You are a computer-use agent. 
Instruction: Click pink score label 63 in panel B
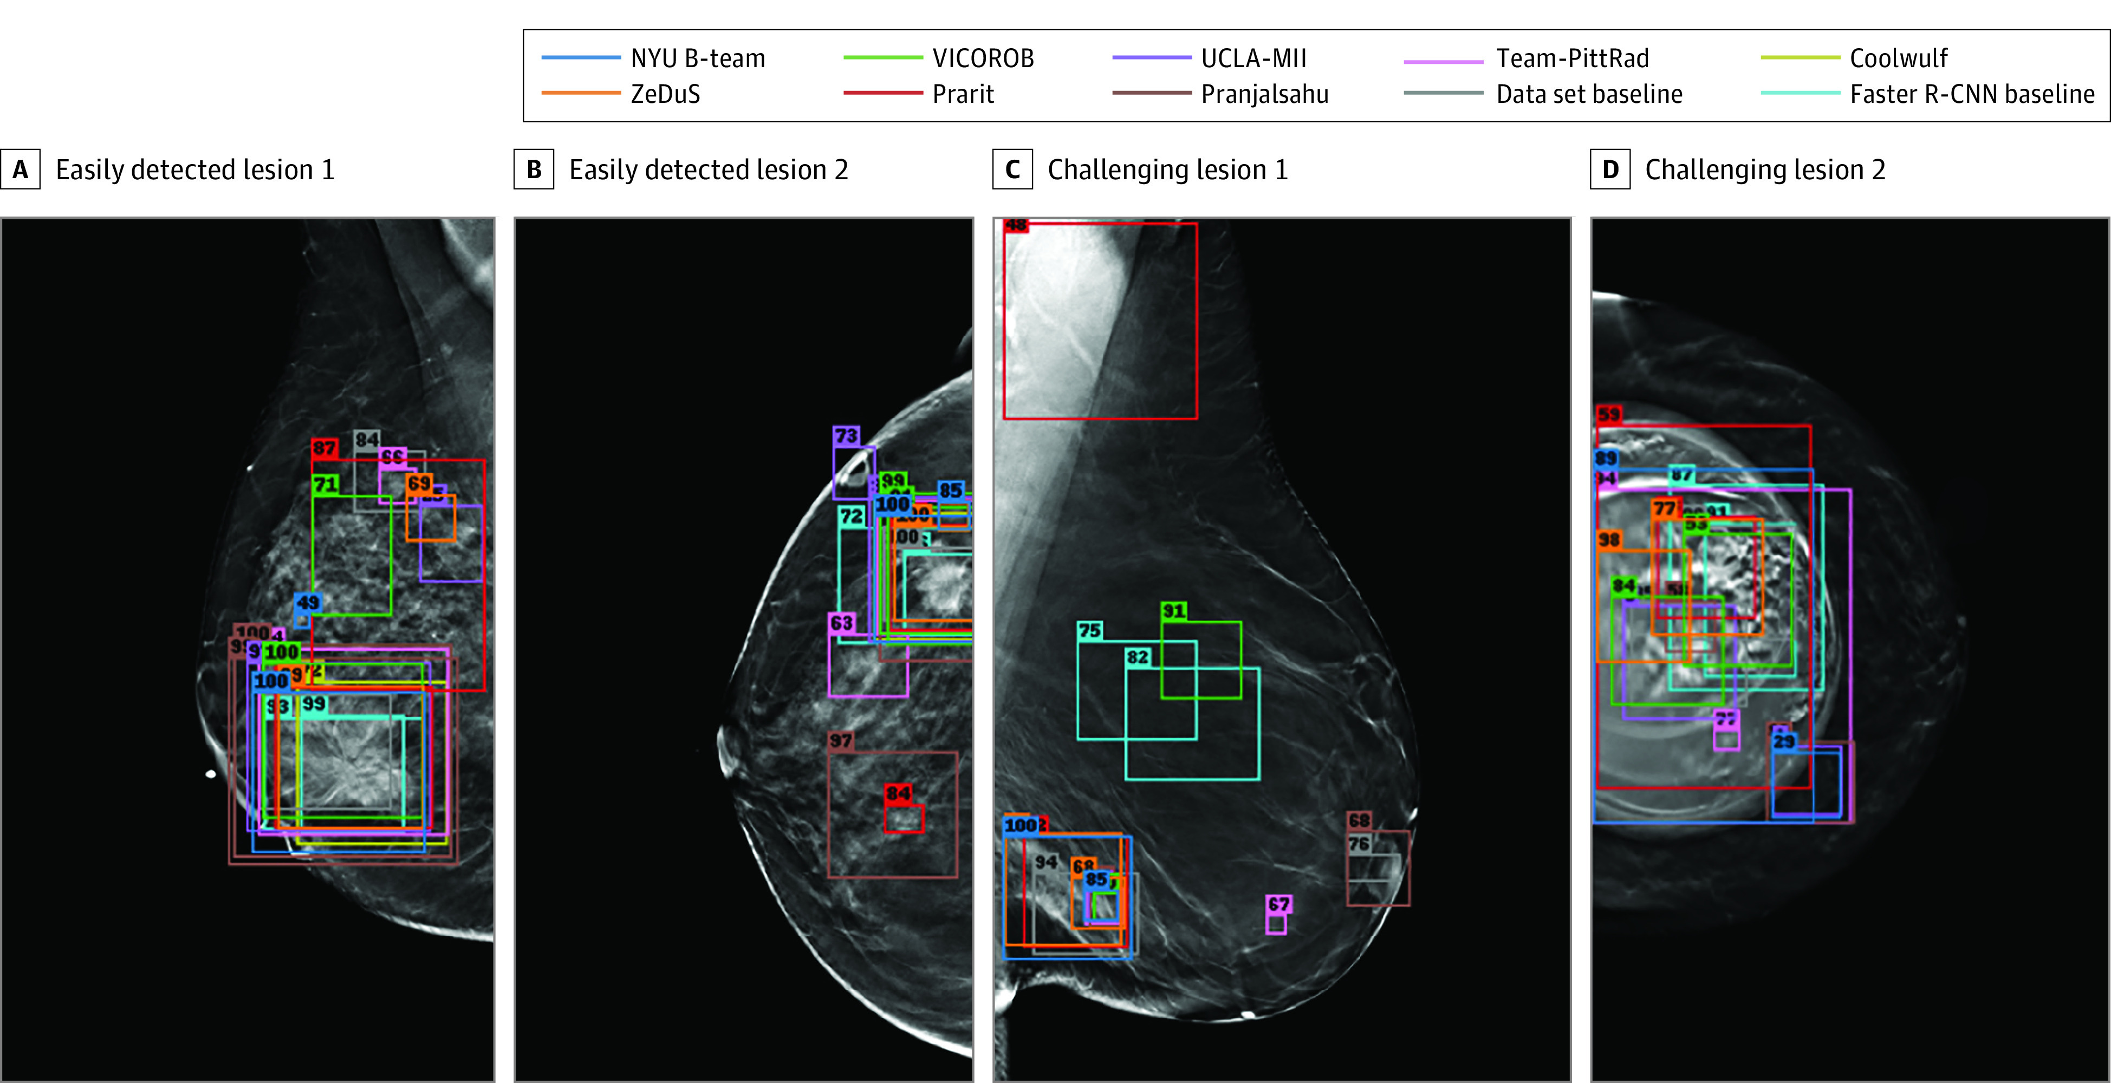pyautogui.click(x=842, y=623)
